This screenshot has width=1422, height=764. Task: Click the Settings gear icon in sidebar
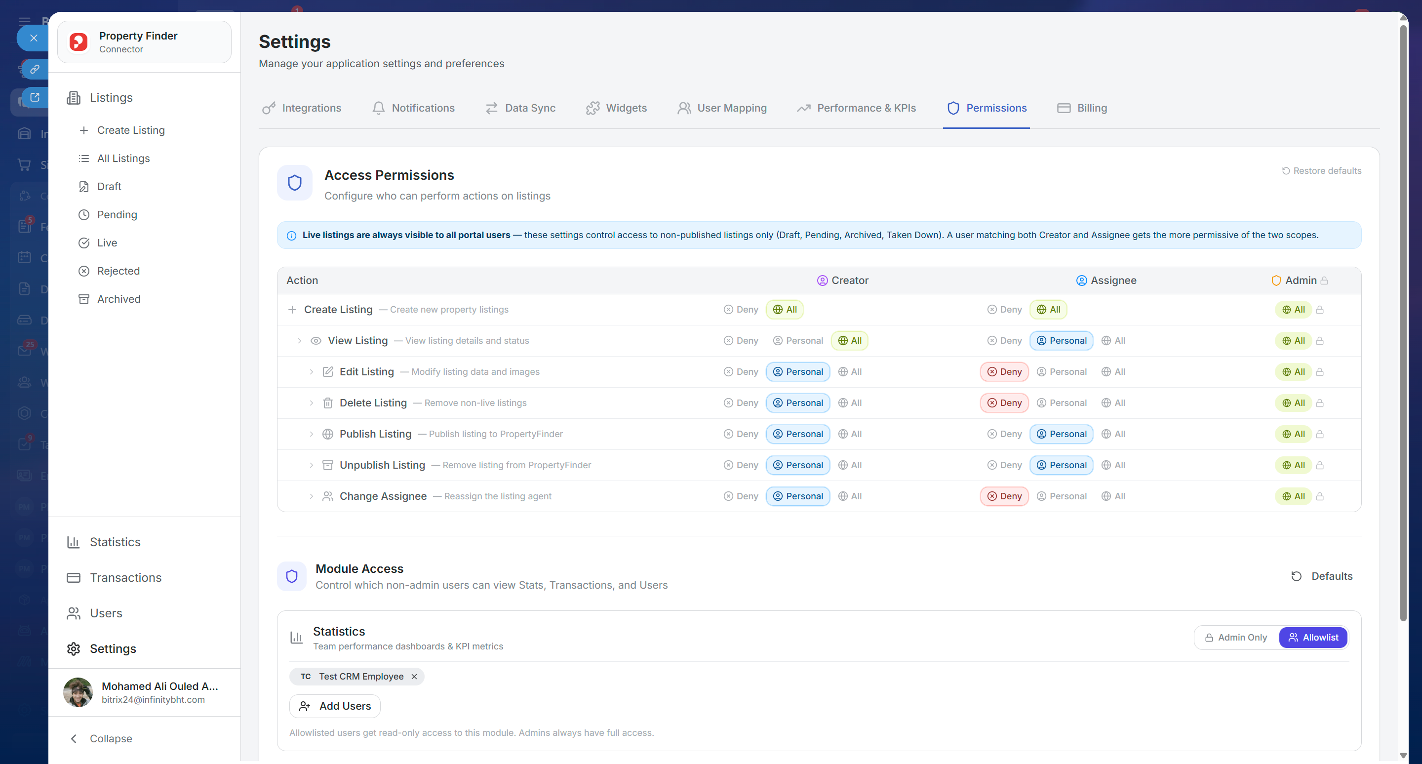(74, 648)
